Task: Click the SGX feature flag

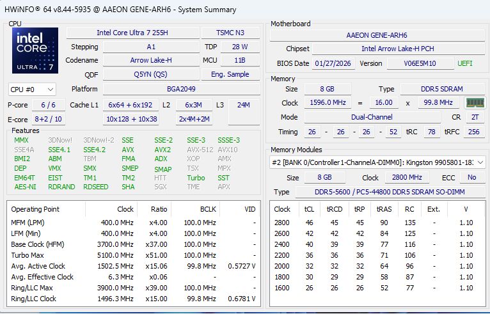Action: pos(161,187)
